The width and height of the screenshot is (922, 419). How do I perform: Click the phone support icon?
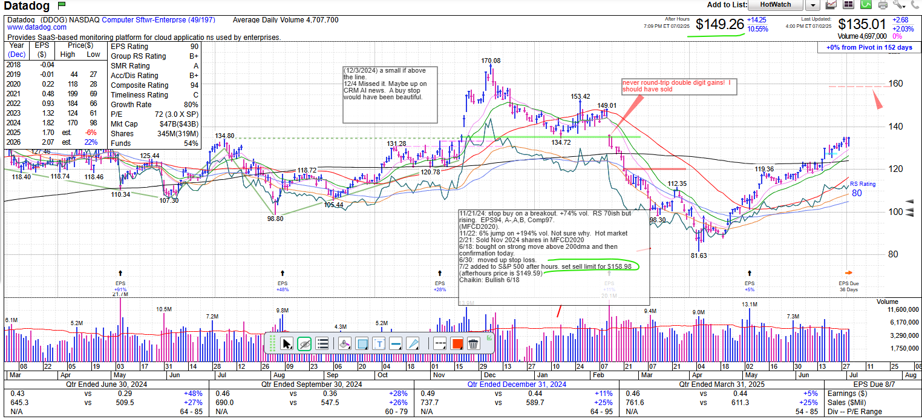point(914,5)
